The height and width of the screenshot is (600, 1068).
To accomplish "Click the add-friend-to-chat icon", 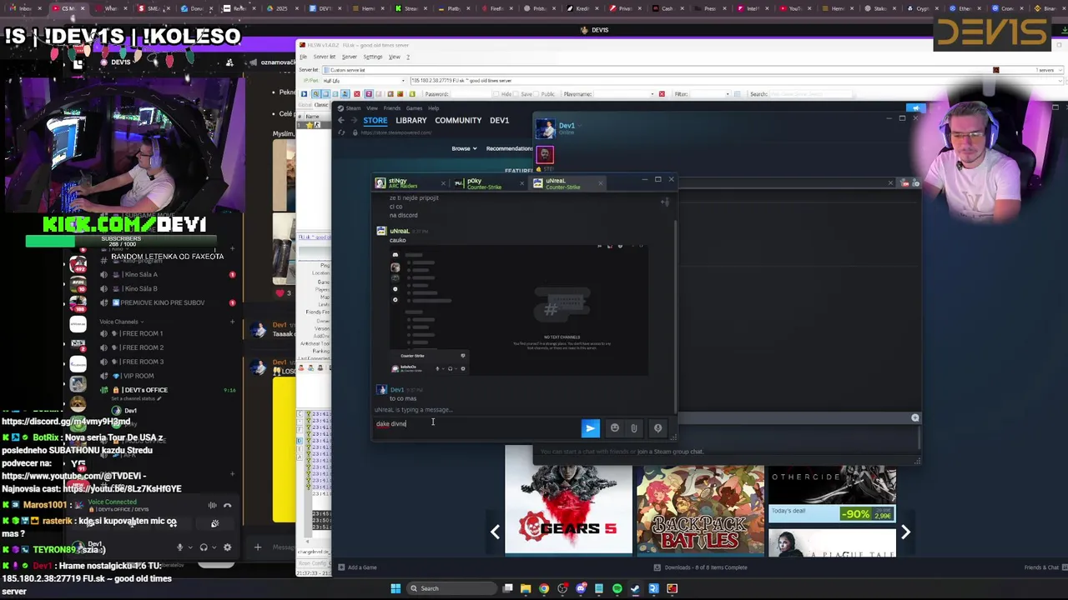I will (x=665, y=202).
